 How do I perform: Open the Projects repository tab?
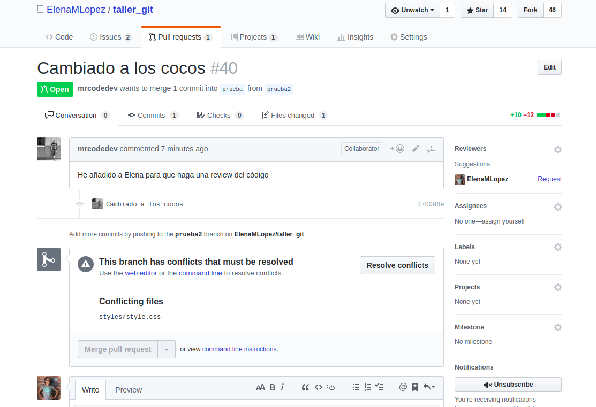[x=253, y=37]
